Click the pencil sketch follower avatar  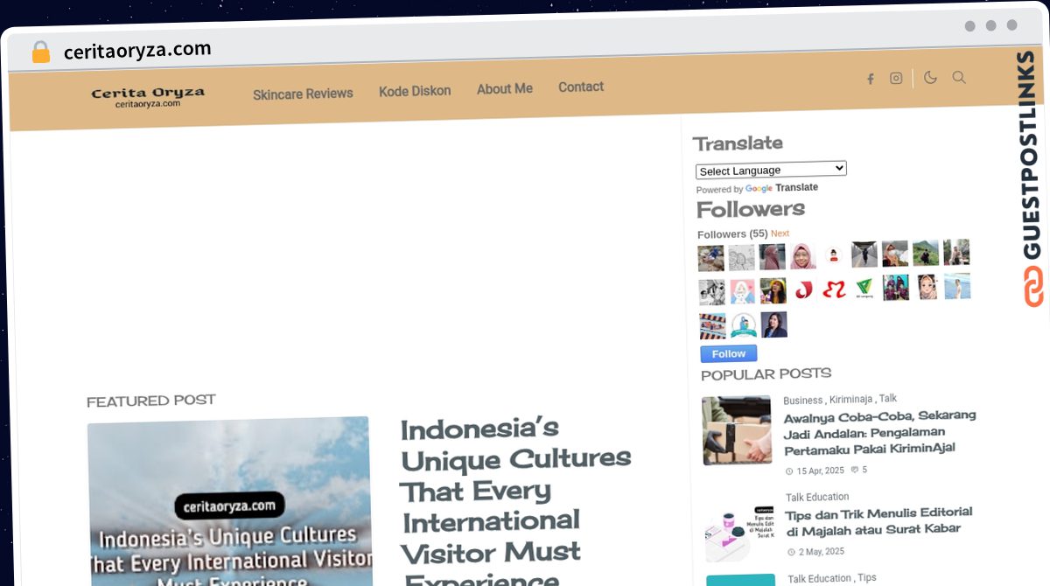(742, 258)
